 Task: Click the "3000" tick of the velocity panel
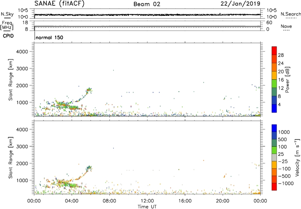point(22,146)
